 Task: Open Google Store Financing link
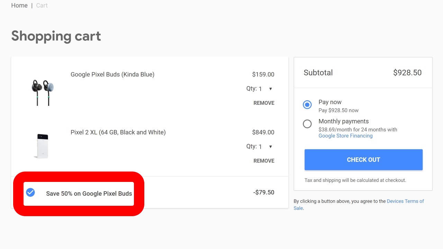(x=345, y=136)
